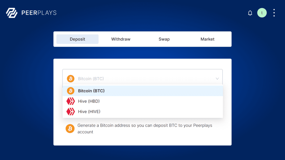
Task: Switch to the Withdraw tab
Action: [x=121, y=39]
